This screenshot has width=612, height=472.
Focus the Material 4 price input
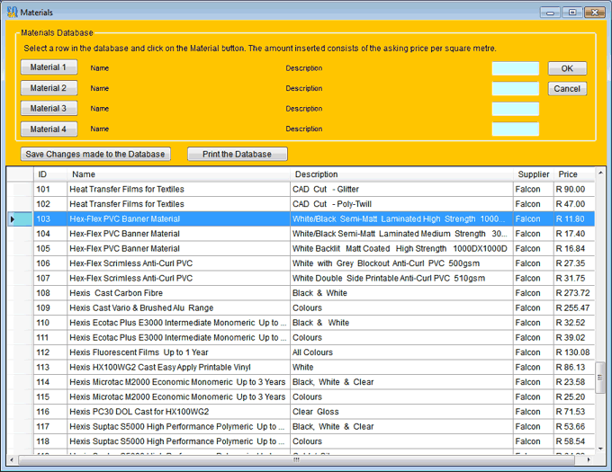[515, 129]
